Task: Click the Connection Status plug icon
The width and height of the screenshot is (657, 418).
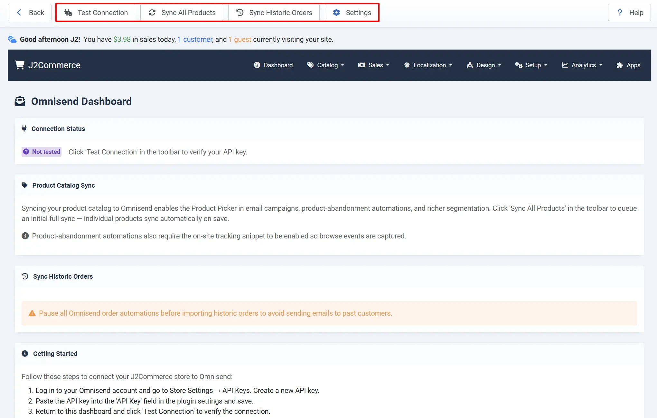Action: (x=24, y=129)
